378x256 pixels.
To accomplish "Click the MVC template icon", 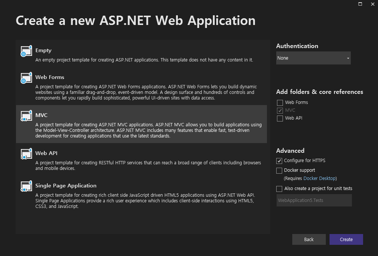I will pyautogui.click(x=26, y=116).
